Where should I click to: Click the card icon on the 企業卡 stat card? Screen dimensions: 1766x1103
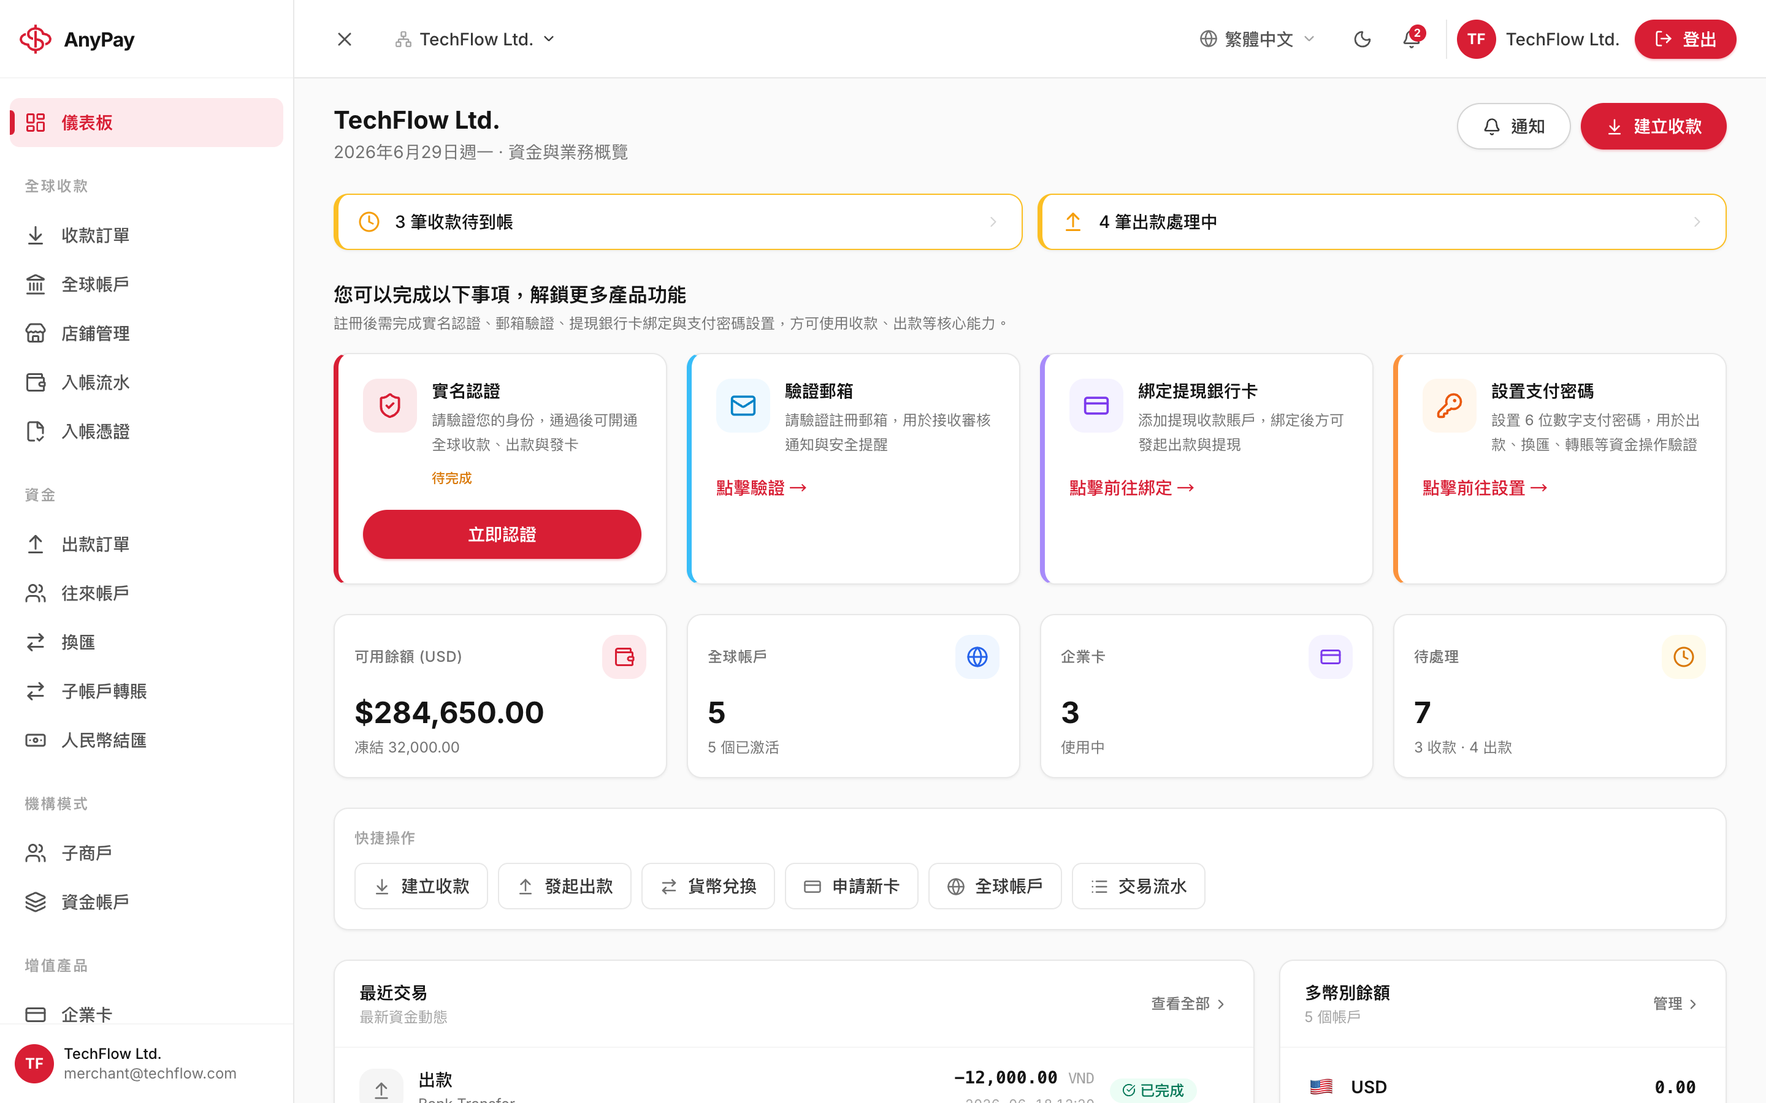[1331, 656]
